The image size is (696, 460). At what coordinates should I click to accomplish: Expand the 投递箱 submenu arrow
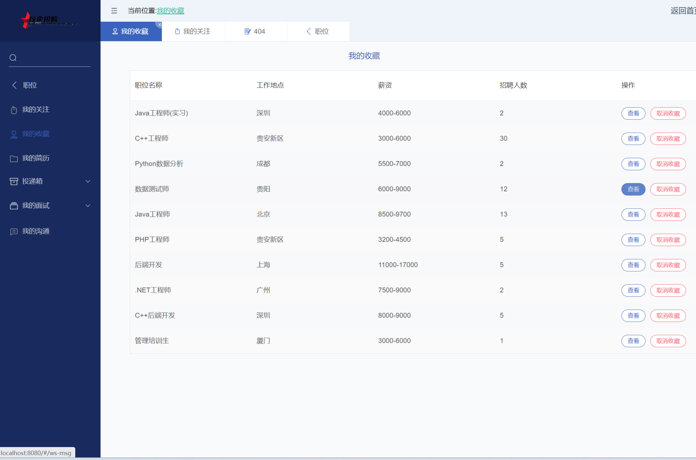coord(88,181)
